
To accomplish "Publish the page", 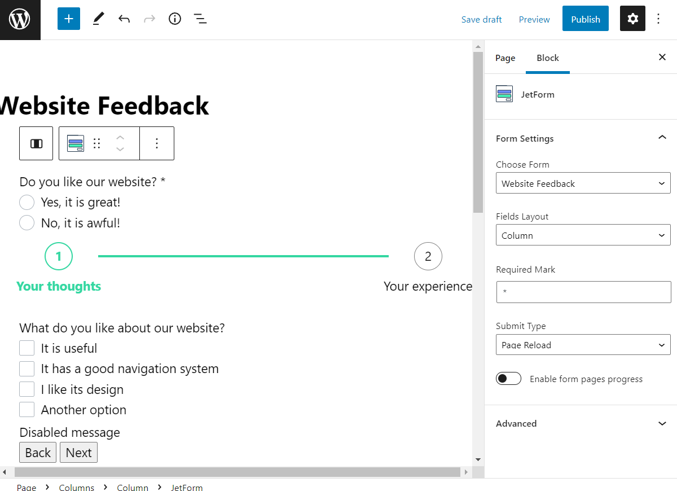I will tap(585, 18).
